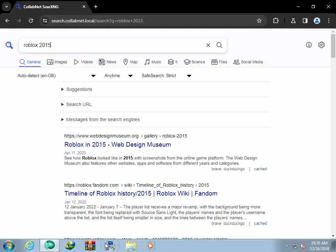Image resolution: width=336 pixels, height=252 pixels.
Task: Reload the current page
Action: pos(31,21)
